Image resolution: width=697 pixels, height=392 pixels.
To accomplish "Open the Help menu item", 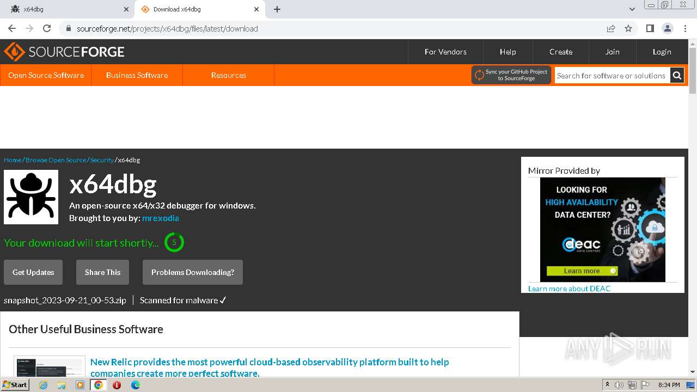I will [508, 52].
